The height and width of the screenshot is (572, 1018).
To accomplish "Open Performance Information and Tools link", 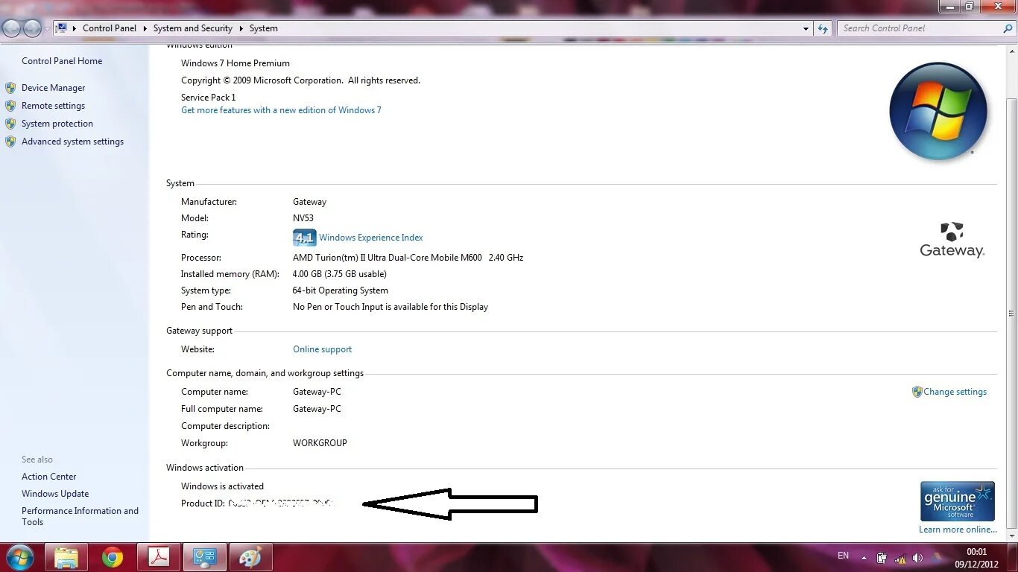I will 80,516.
